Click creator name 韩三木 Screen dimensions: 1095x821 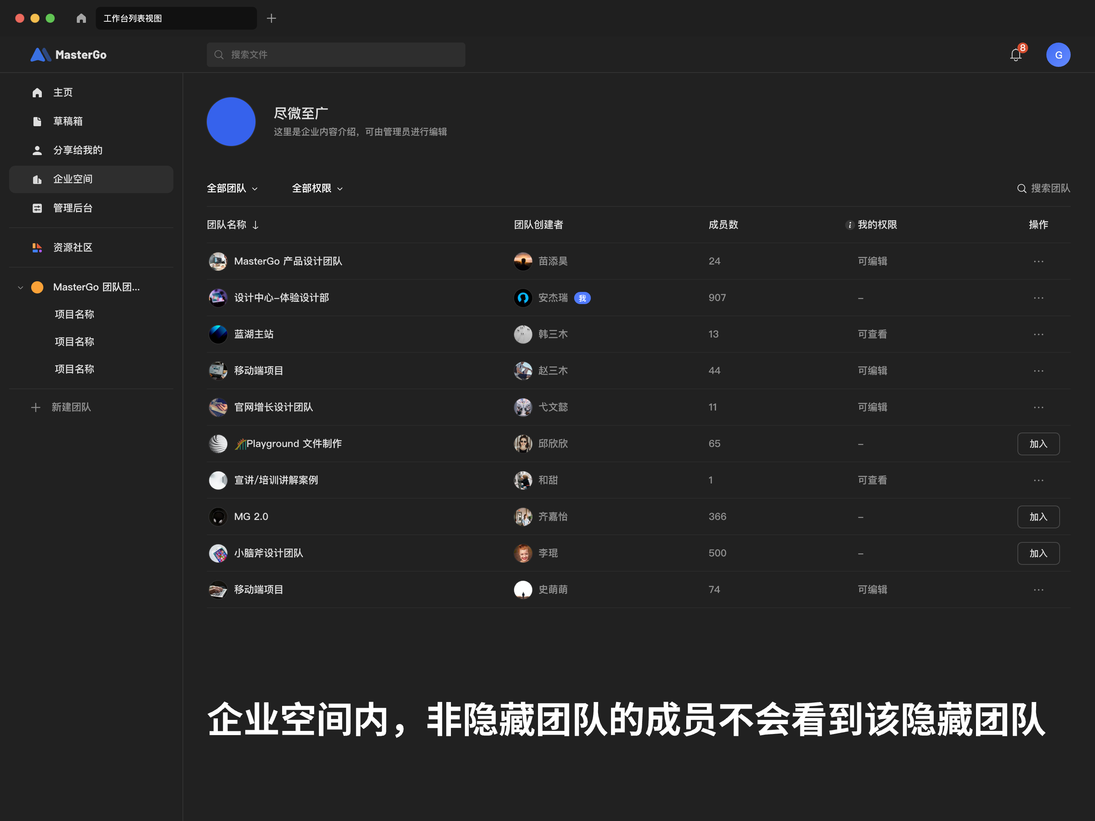tap(552, 334)
